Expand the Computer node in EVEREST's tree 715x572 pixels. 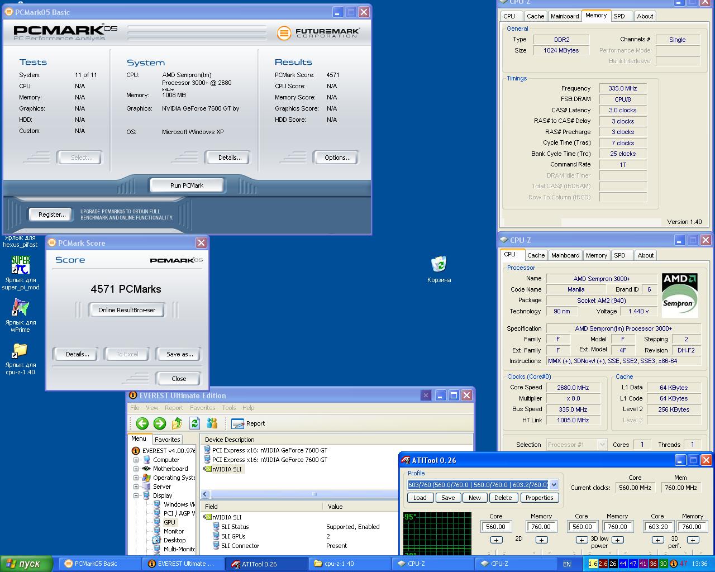click(x=136, y=460)
